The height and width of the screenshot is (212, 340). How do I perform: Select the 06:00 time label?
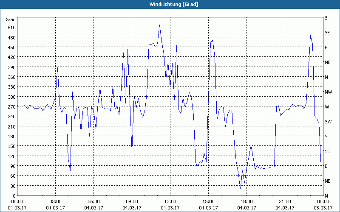coord(93,201)
